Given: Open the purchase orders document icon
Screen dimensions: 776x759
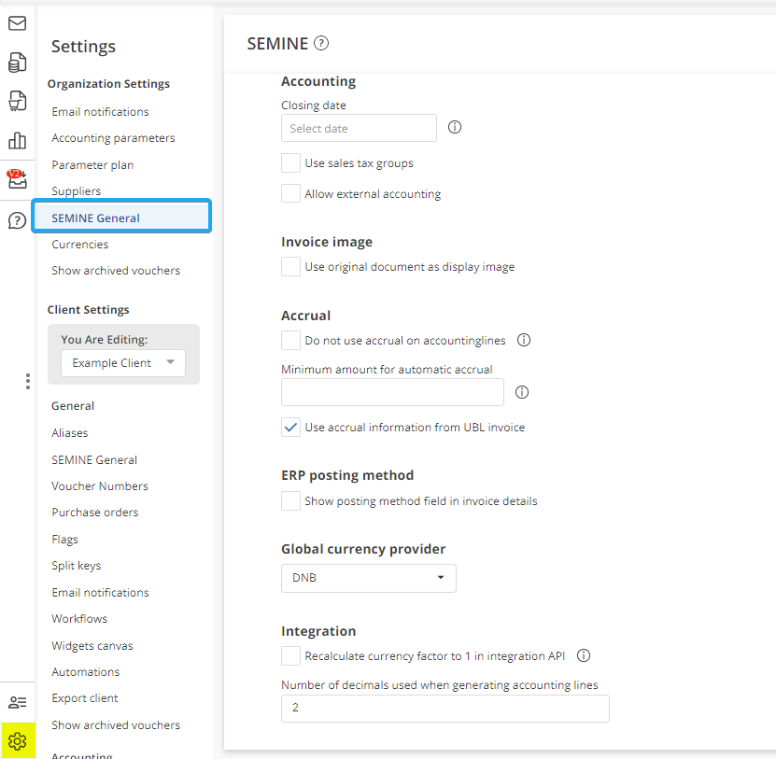Looking at the screenshot, I should click(x=17, y=101).
